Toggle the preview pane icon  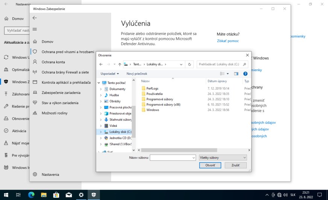[236, 74]
